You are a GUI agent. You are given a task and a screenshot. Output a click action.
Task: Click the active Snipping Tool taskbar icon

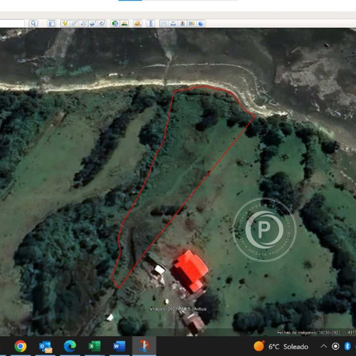(144, 346)
